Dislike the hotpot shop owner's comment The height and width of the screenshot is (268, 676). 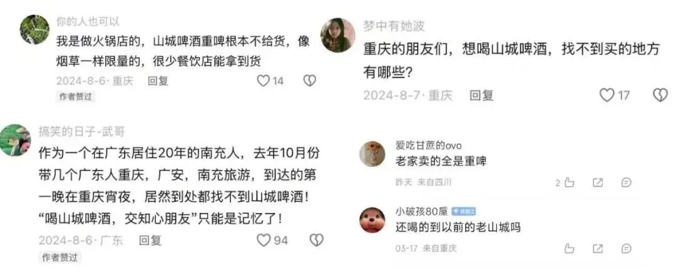(x=310, y=81)
